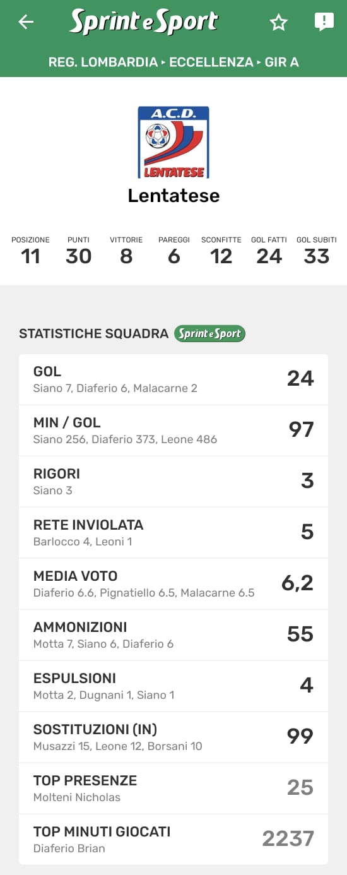Show MEDIA VOTO ratings row
This screenshot has width=347, height=875.
point(173,584)
